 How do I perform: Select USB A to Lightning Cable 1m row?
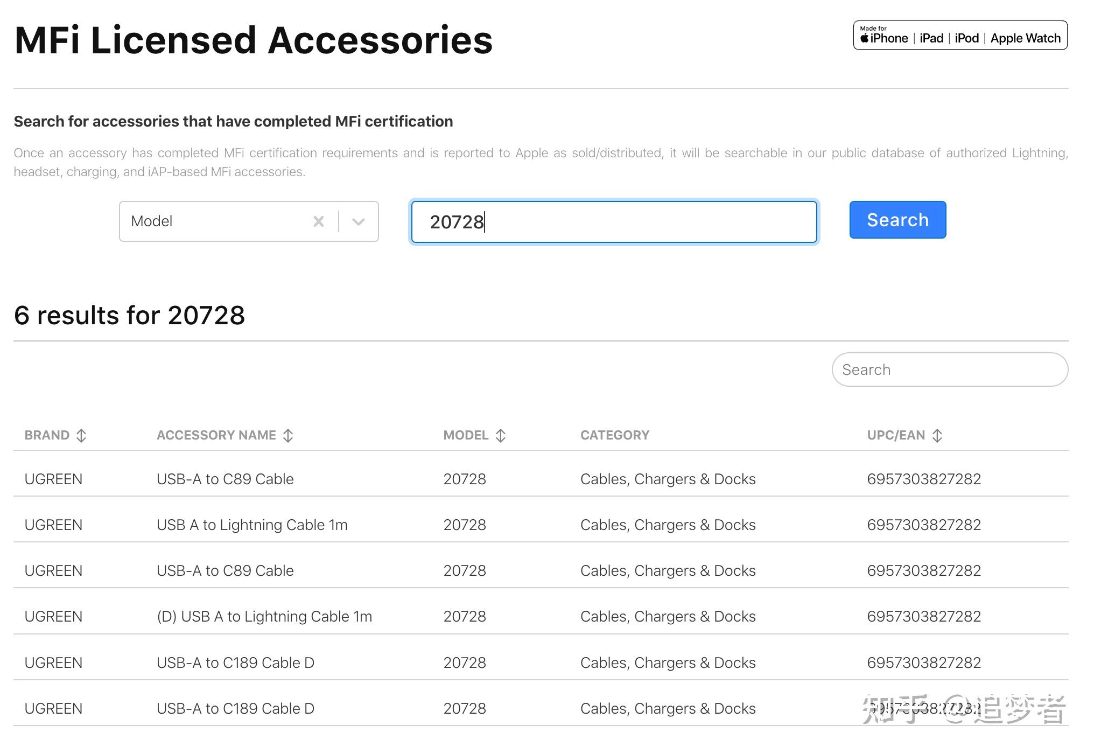[x=252, y=525]
